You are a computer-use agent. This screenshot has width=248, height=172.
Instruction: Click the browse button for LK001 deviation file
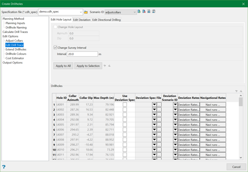[159, 105]
